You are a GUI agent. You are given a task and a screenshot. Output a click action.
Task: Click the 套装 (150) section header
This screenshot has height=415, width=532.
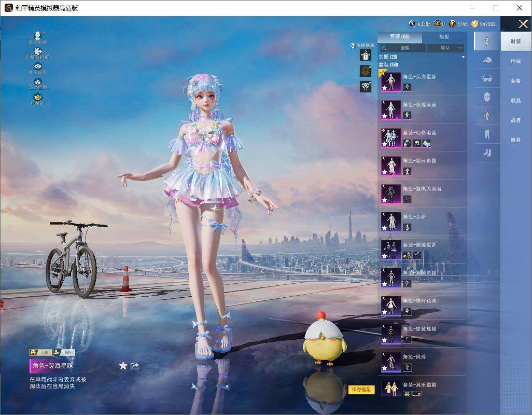pyautogui.click(x=388, y=64)
